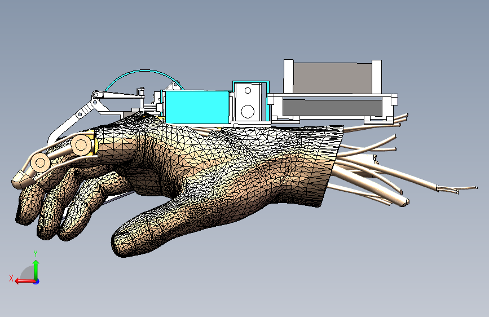Image resolution: width=489 pixels, height=317 pixels.
Task: Click the red X axis arrow of the triad
Action: 25,281
